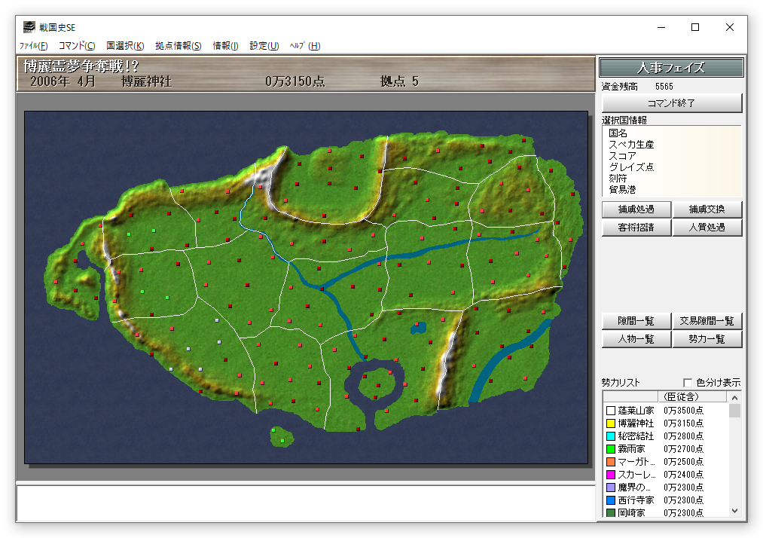Click the blue 西行寺家 faction icon
The width and height of the screenshot is (763, 538).
611,500
